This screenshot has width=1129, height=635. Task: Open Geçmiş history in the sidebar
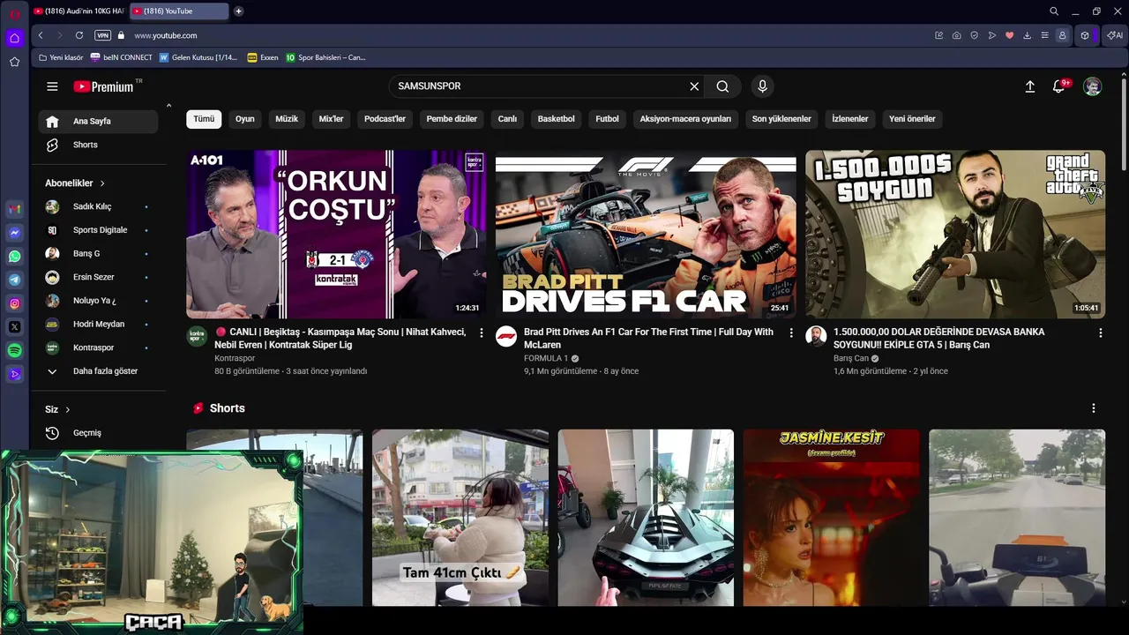98,433
